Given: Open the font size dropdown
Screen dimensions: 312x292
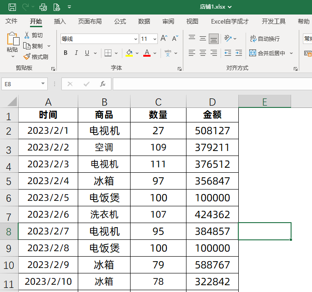Looking at the screenshot, I should coord(155,39).
